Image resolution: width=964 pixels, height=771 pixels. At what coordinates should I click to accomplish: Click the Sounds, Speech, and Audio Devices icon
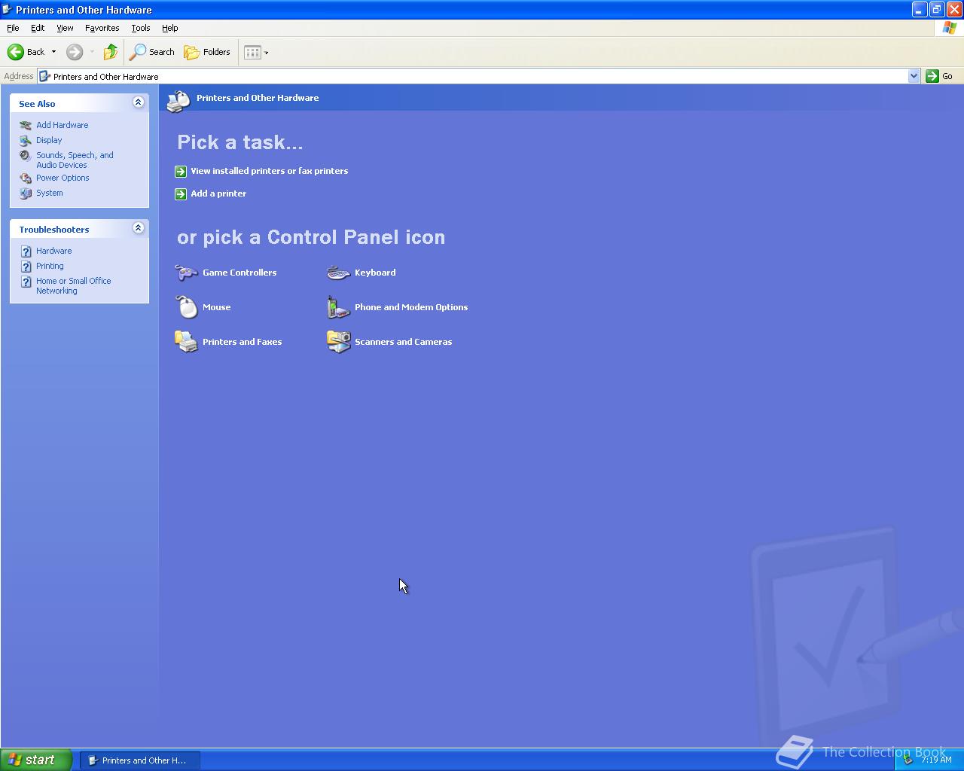[26, 156]
